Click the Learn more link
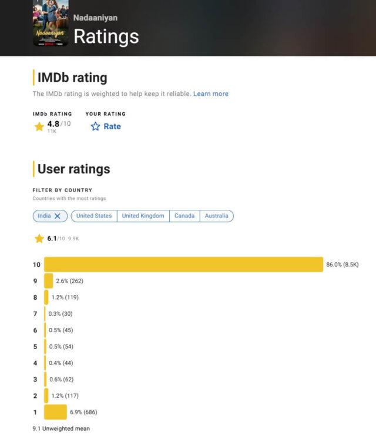This screenshot has height=442, width=376. pyautogui.click(x=210, y=94)
